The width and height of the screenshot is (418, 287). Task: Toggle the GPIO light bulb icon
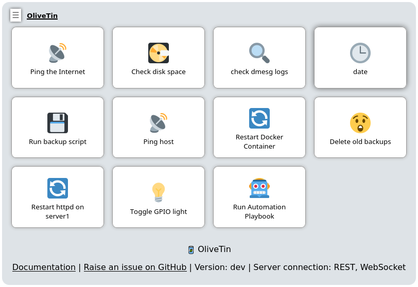(x=159, y=192)
